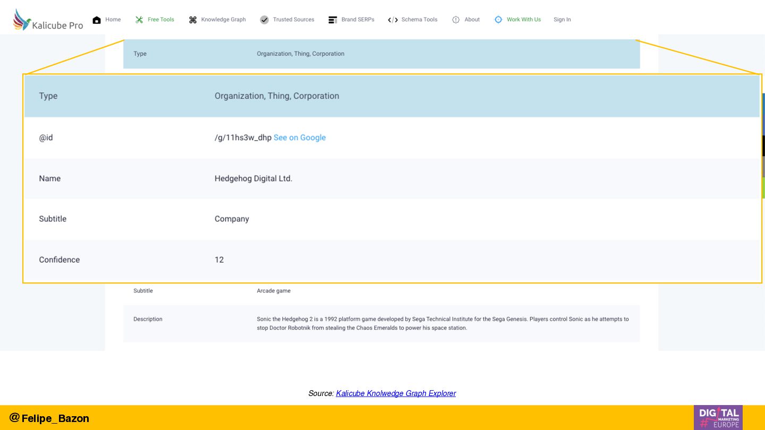Image resolution: width=765 pixels, height=430 pixels.
Task: Click the Work With Us link
Action: click(524, 20)
